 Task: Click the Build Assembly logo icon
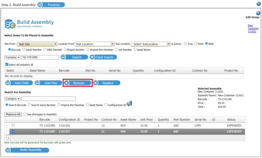coord(10,24)
